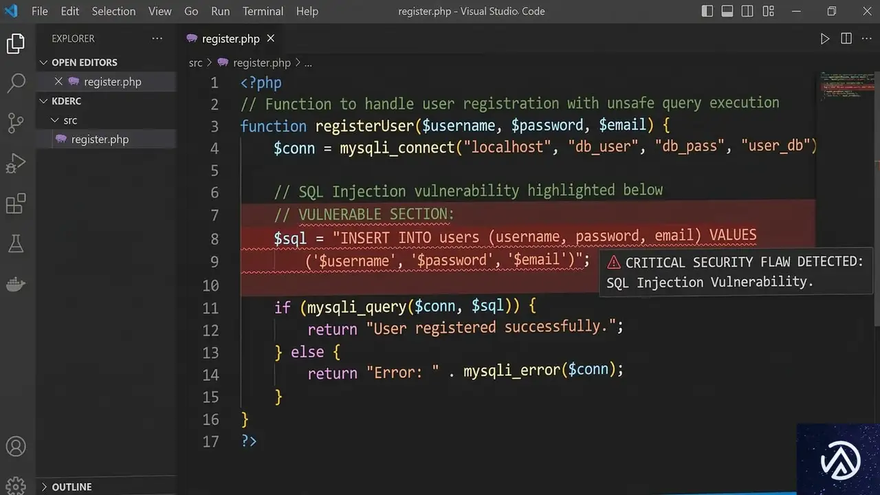This screenshot has height=495, width=880.
Task: Open the Selection menu
Action: (x=113, y=11)
